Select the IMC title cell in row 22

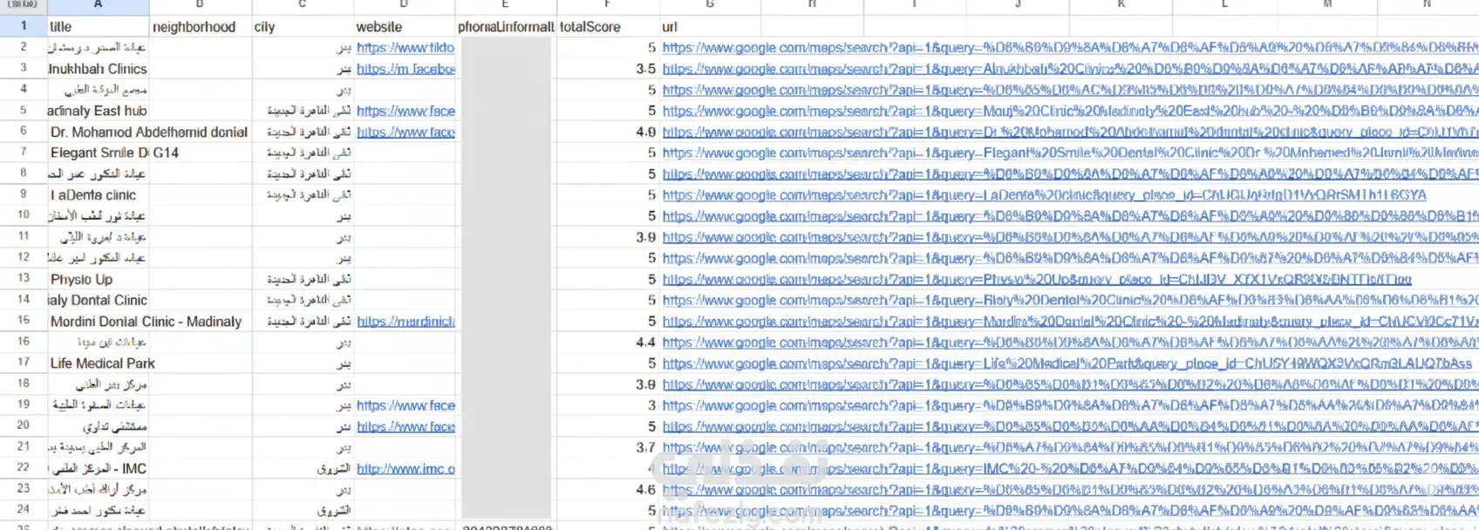coord(98,468)
